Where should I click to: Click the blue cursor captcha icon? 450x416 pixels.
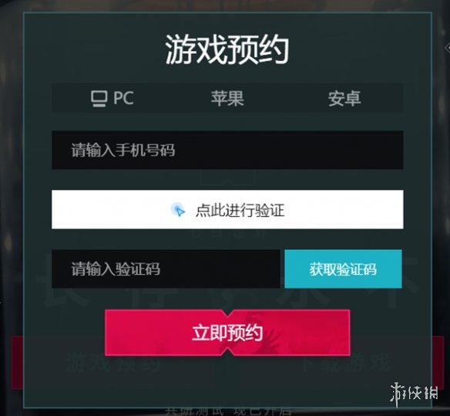[x=178, y=210]
